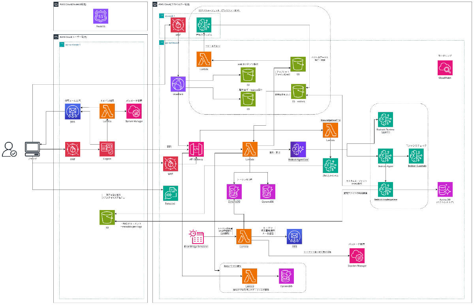Select the right DynamoDB under main Lambda

[268, 191]
